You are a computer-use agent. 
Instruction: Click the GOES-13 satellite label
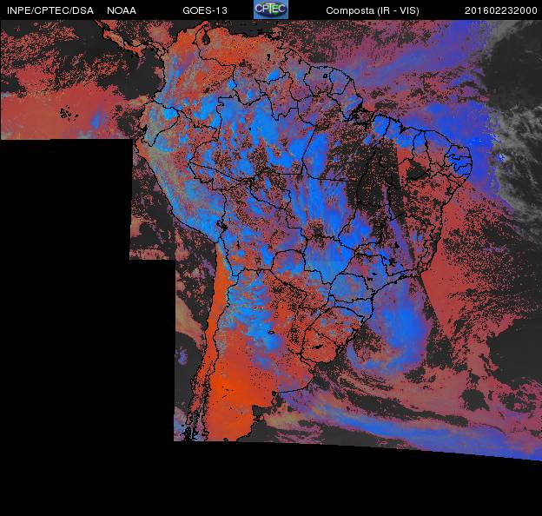tap(205, 10)
